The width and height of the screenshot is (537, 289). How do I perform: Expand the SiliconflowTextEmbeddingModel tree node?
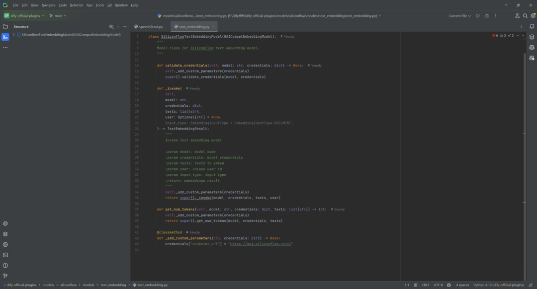[14, 35]
